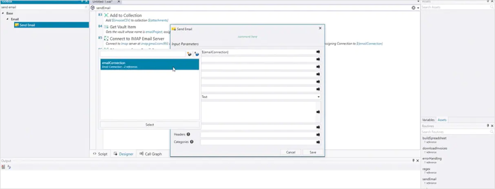Select emailConnection in the variable list

[x=150, y=65]
